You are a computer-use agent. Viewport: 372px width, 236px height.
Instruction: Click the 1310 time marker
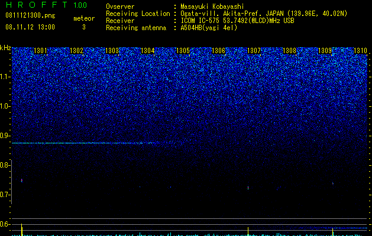click(x=360, y=51)
